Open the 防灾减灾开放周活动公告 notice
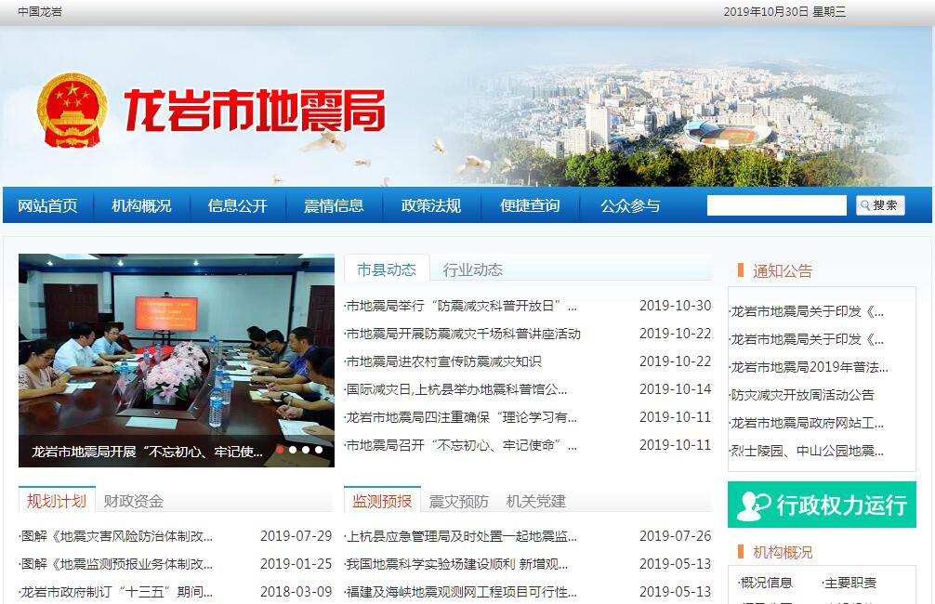This screenshot has height=604, width=935. click(802, 395)
